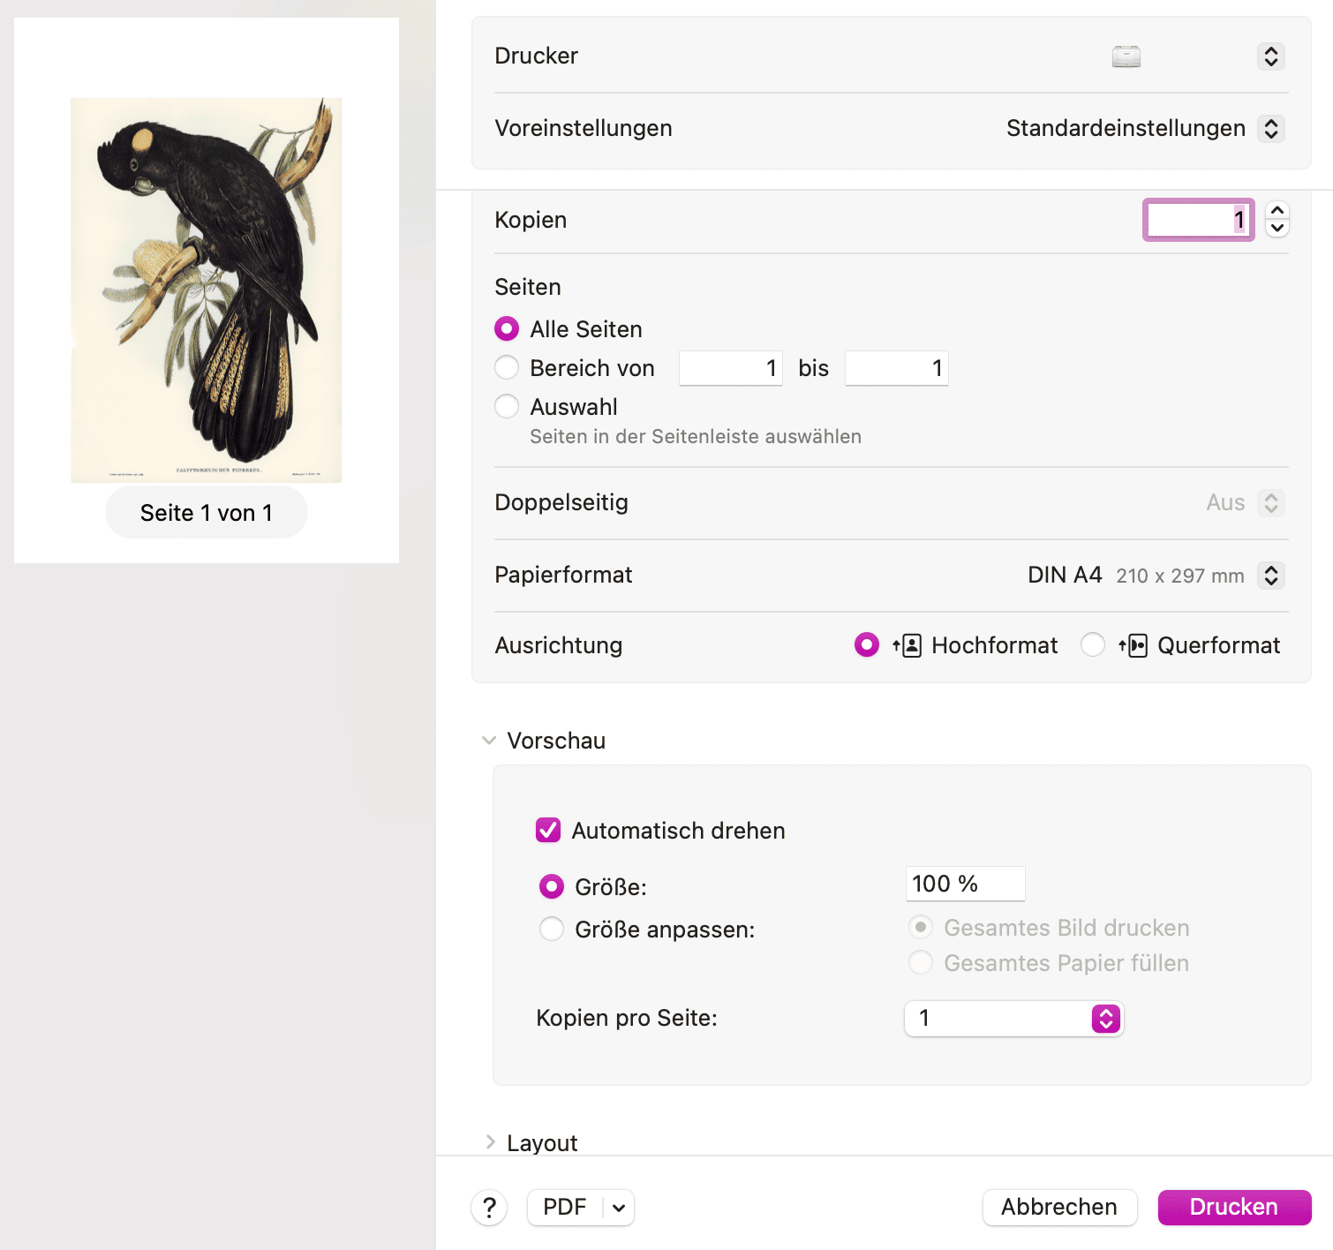Open the help question mark button
This screenshot has width=1333, height=1250.
(x=489, y=1207)
